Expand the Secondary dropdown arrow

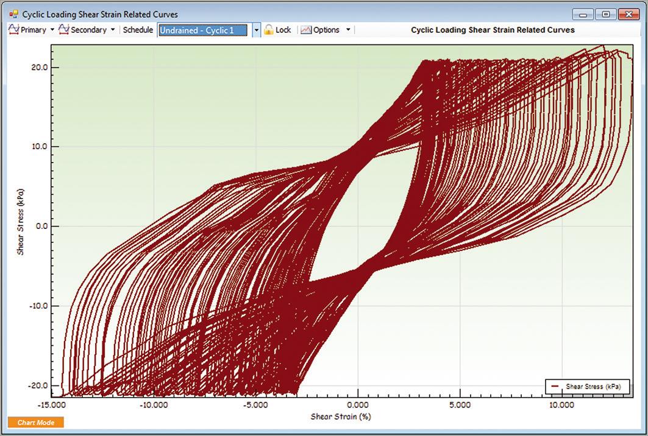coord(113,30)
